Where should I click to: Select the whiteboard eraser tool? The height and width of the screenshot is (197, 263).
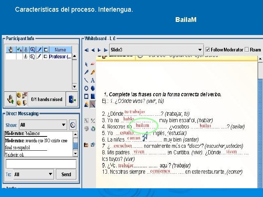point(93,64)
